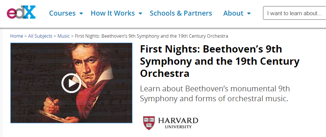326x137 pixels.
Task: Click Beethoven's face in the video thumbnail
Action: click(x=88, y=61)
